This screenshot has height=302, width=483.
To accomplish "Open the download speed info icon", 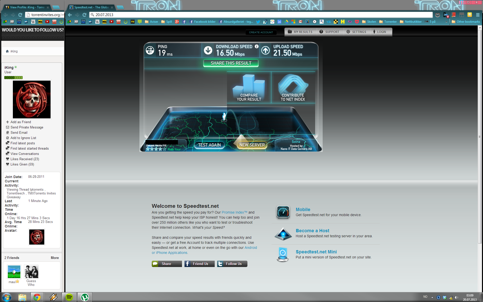I will click(256, 46).
